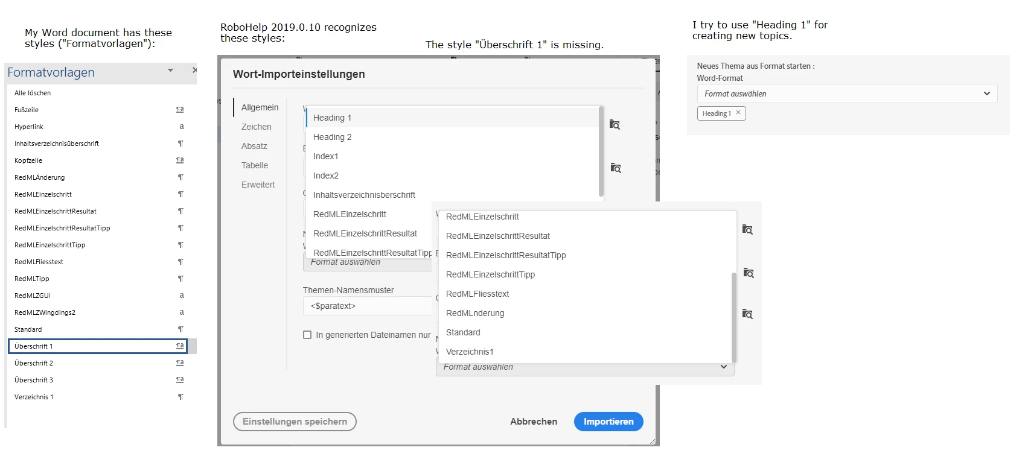Select Heading 1 in style list
The height and width of the screenshot is (459, 1022).
453,118
